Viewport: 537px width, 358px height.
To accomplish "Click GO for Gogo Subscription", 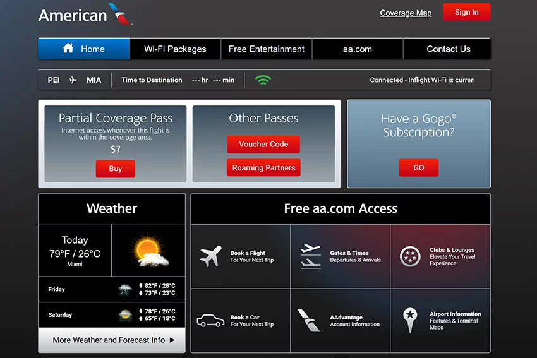I will click(418, 168).
